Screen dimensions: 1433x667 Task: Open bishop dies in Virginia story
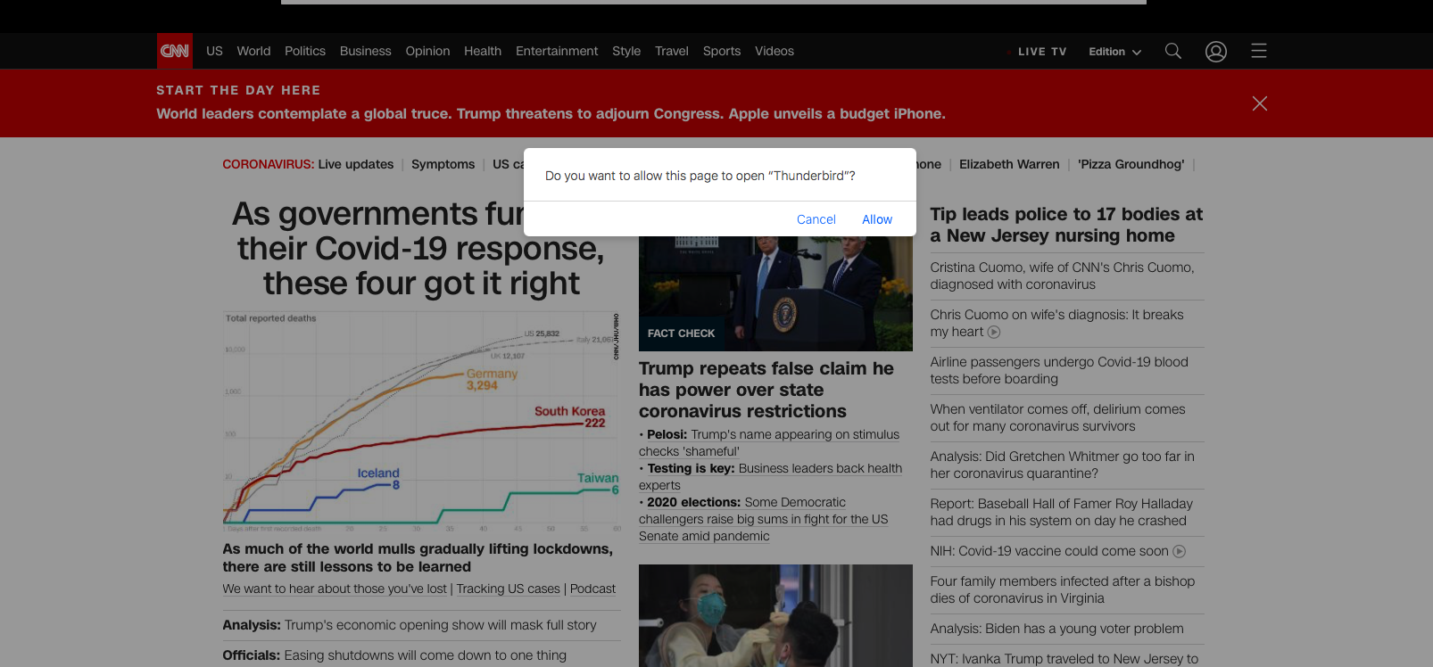click(1063, 589)
